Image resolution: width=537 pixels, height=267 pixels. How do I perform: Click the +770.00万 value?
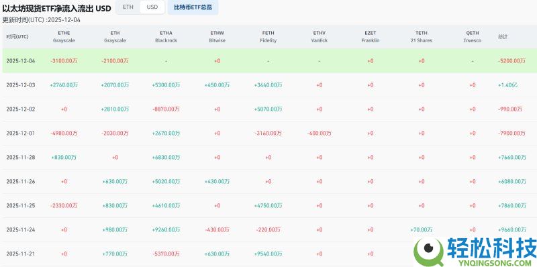(115, 254)
